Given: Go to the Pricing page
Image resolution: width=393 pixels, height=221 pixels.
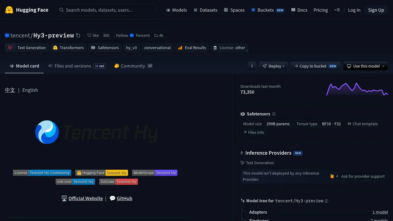Looking at the screenshot, I should [321, 10].
